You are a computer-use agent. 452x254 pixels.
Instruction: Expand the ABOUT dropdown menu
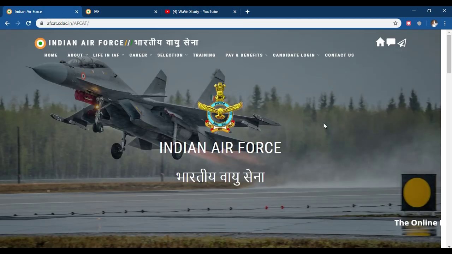click(77, 55)
